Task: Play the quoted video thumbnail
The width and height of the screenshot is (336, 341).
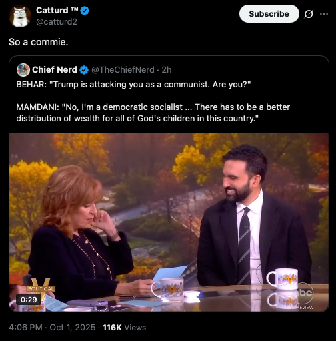Action: coord(169,222)
